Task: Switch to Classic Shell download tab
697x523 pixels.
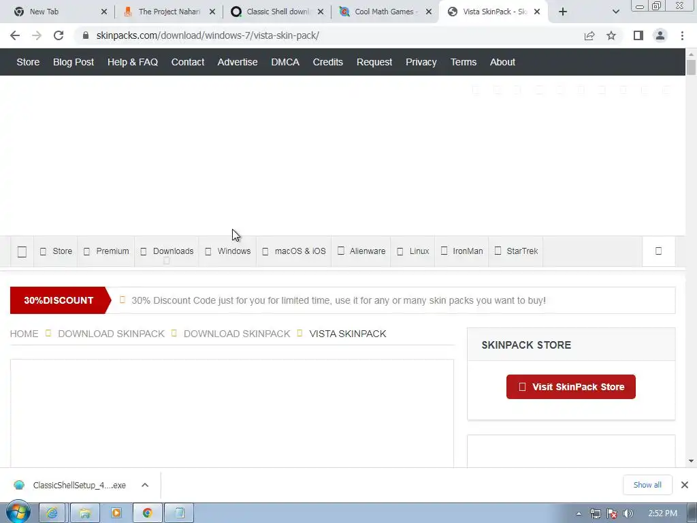Action: click(278, 12)
